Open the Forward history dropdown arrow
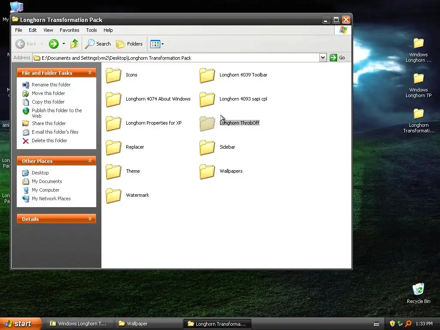The height and width of the screenshot is (330, 440). click(64, 44)
